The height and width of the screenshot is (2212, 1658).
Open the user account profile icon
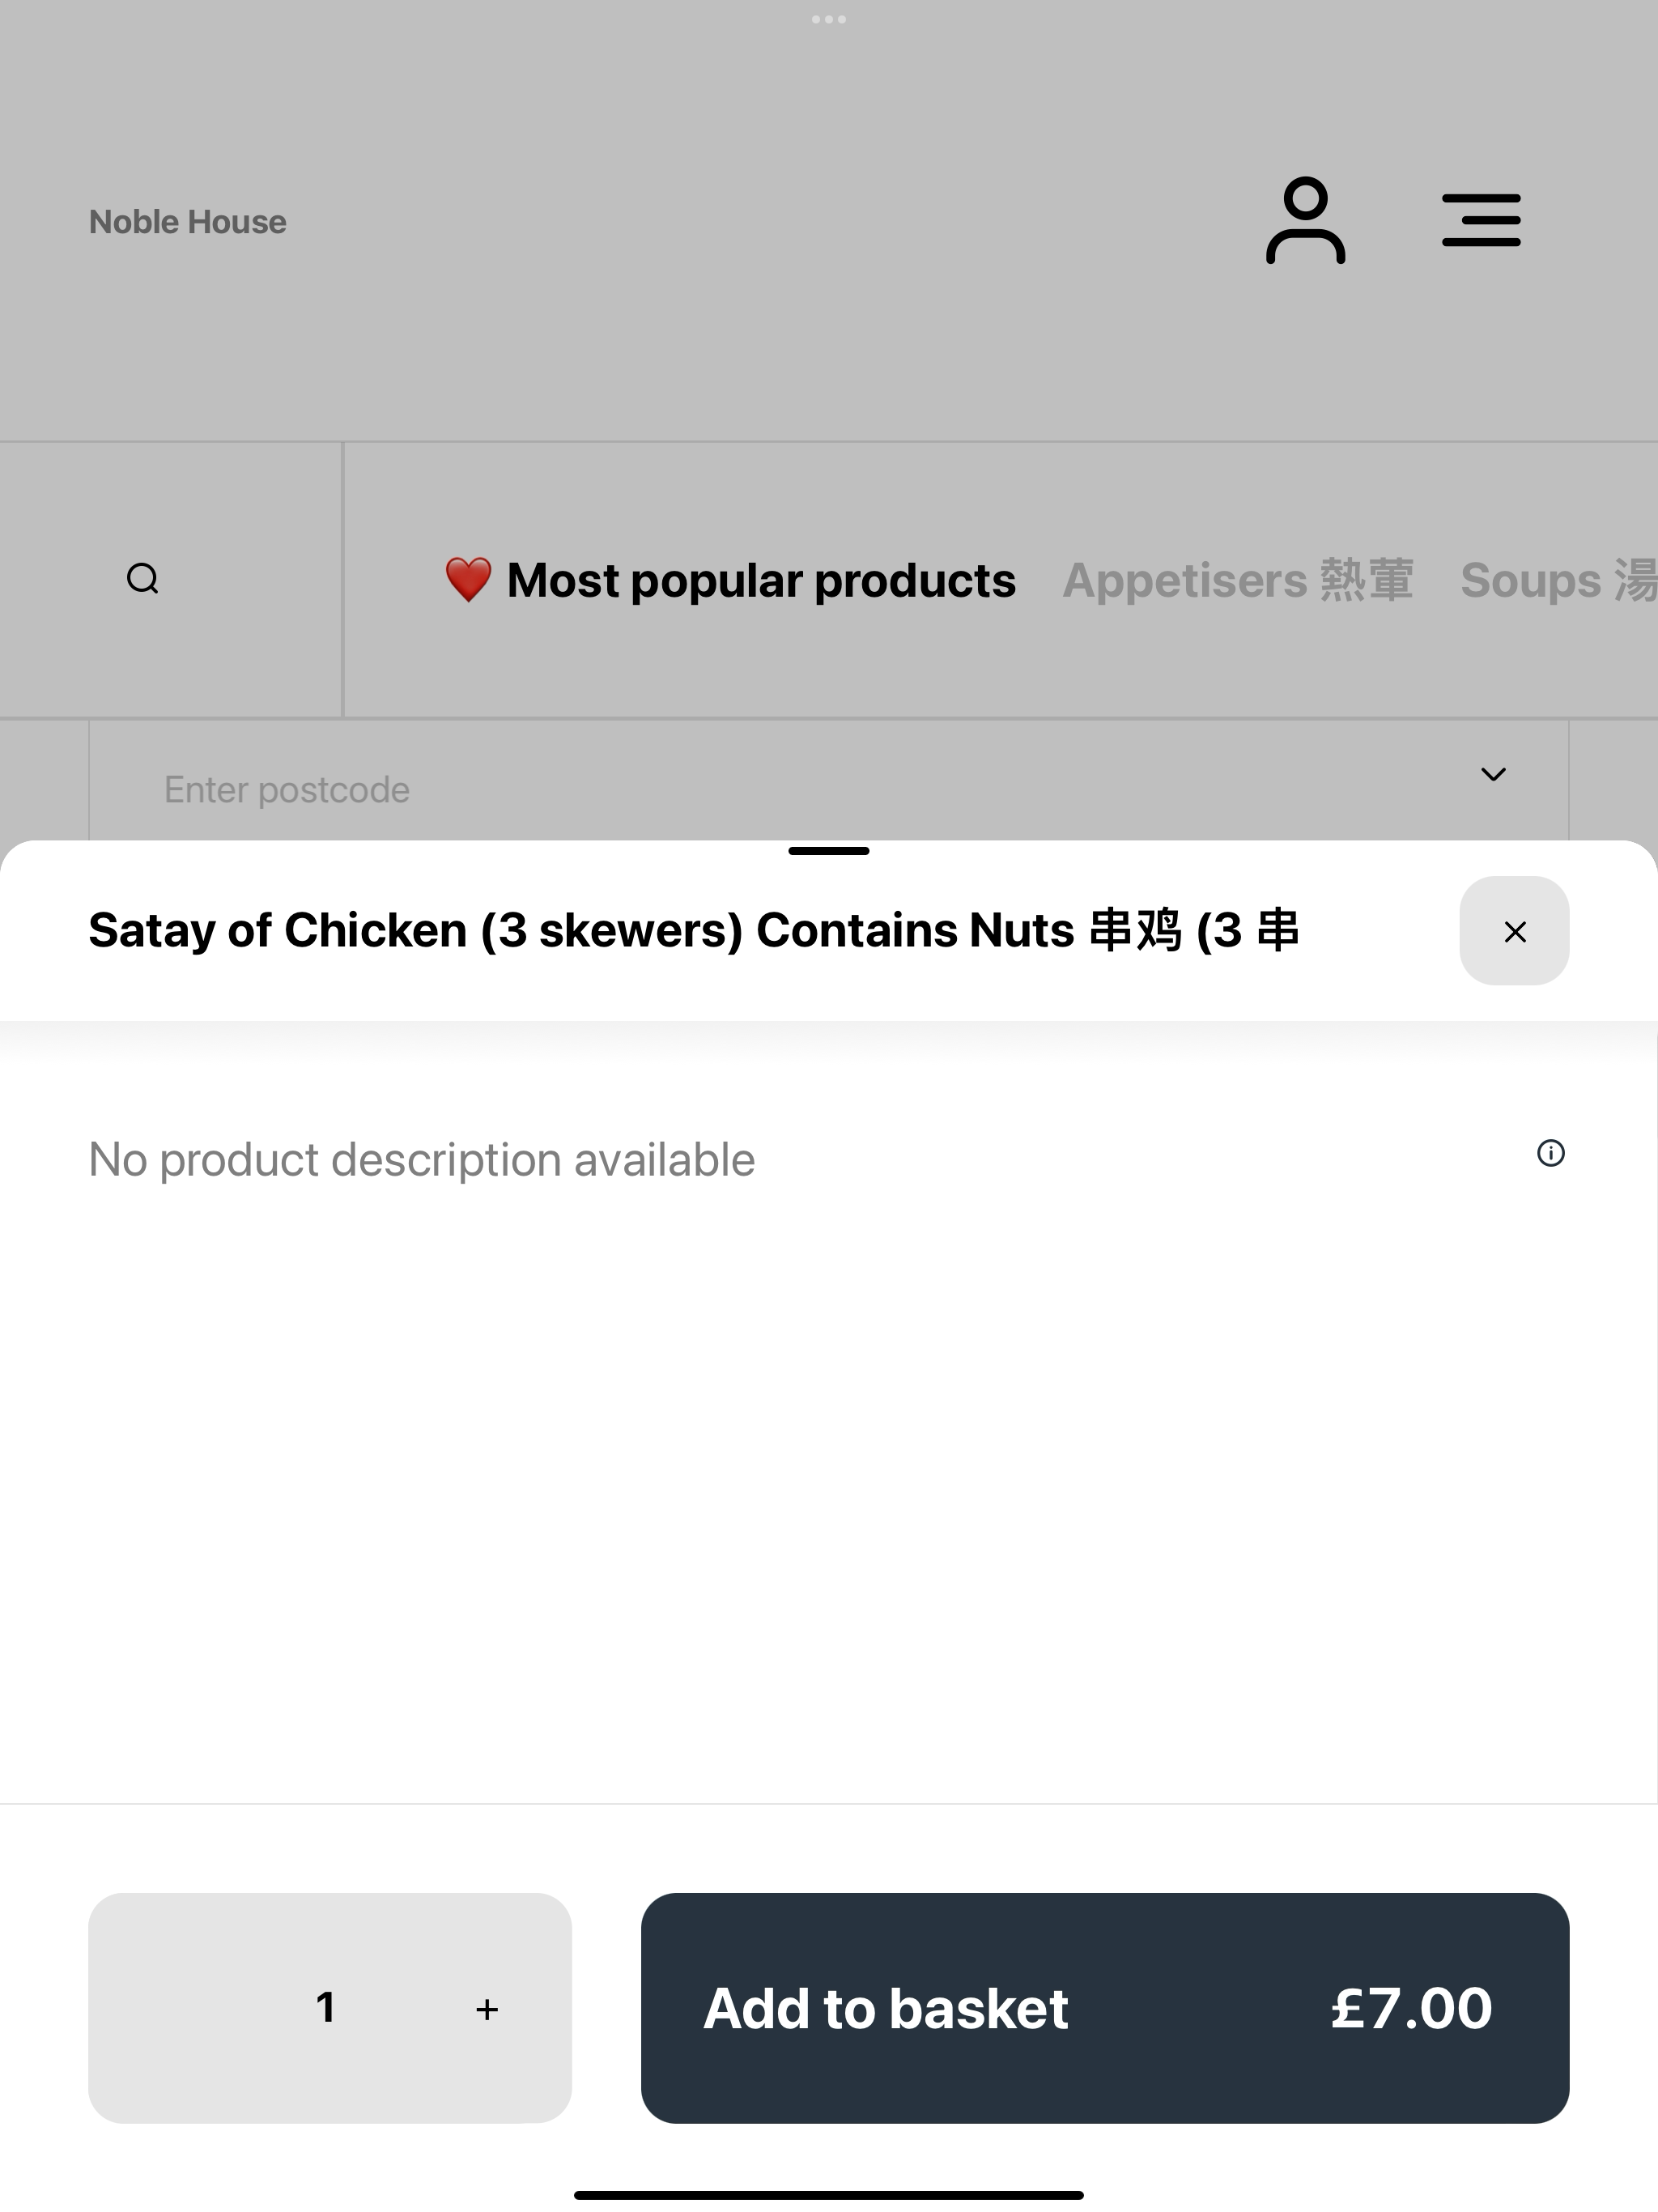(x=1305, y=221)
